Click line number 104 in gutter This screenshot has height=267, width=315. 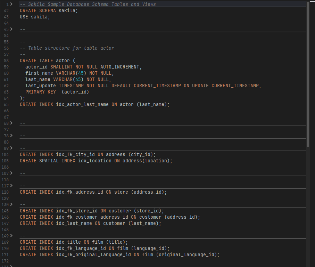(x=5, y=155)
